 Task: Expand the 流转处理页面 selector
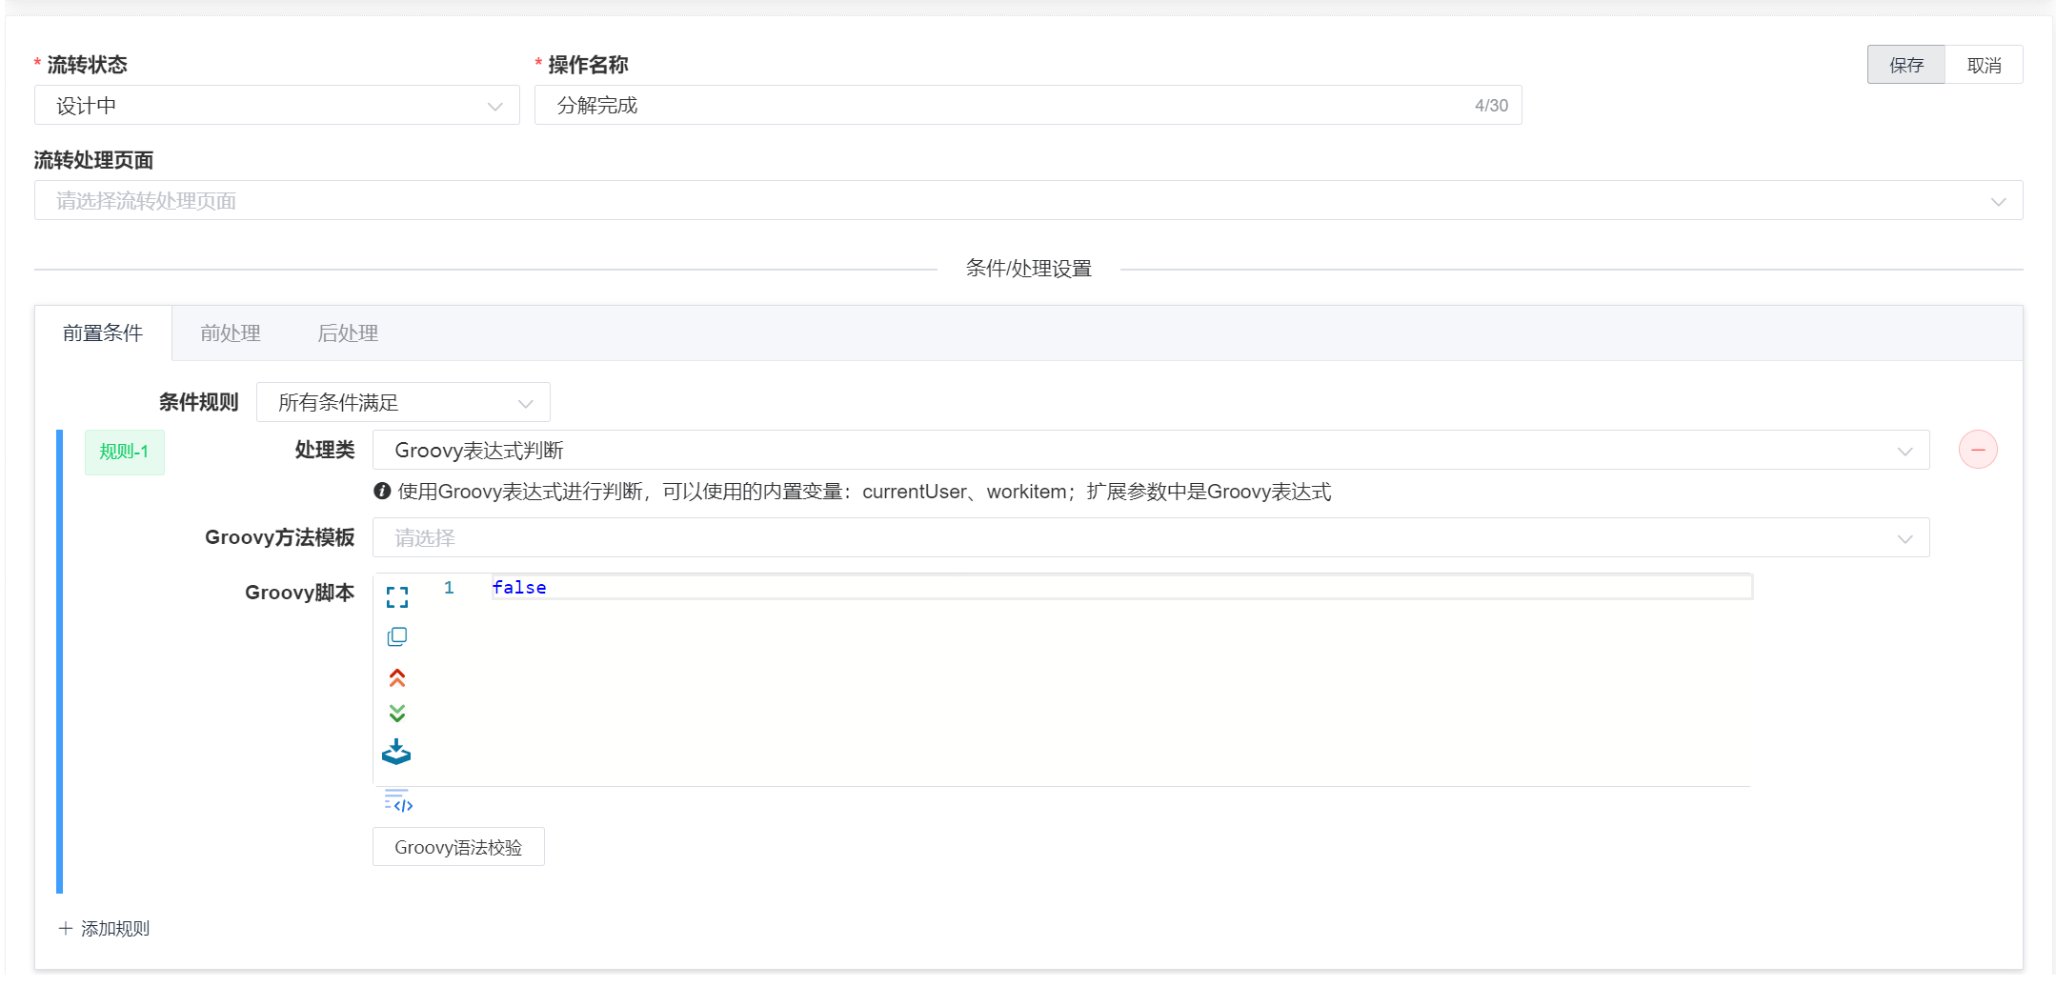pyautogui.click(x=1027, y=201)
